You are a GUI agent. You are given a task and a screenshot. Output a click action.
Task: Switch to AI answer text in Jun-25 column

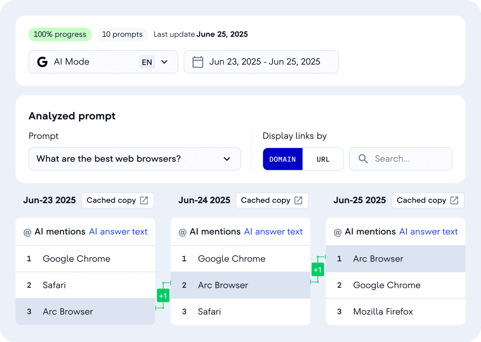pyautogui.click(x=429, y=232)
